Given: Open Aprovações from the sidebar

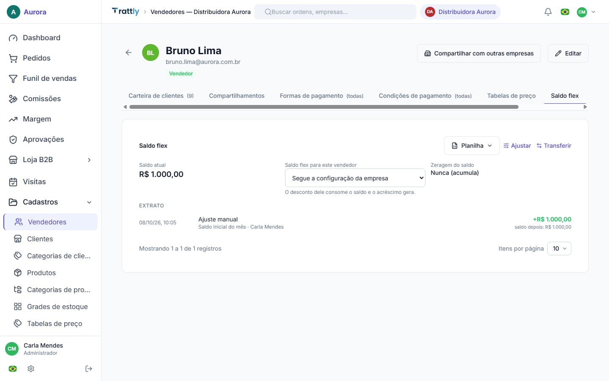Looking at the screenshot, I should [51, 139].
